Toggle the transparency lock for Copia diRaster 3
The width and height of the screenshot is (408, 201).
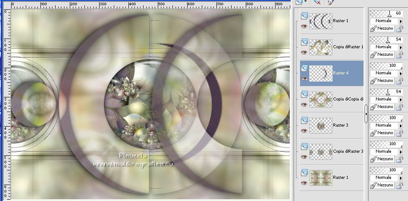tap(399, 159)
